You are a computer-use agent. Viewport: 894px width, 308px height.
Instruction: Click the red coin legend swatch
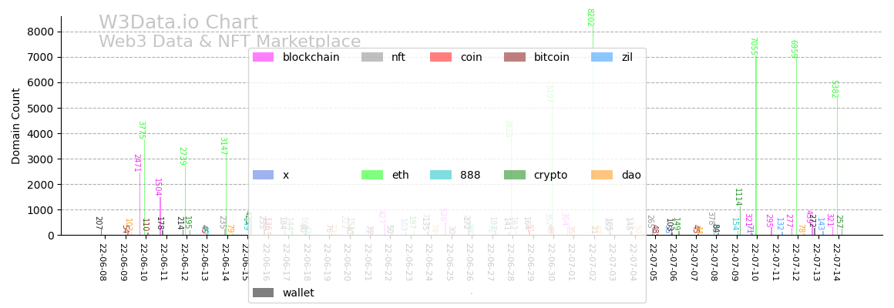click(440, 57)
